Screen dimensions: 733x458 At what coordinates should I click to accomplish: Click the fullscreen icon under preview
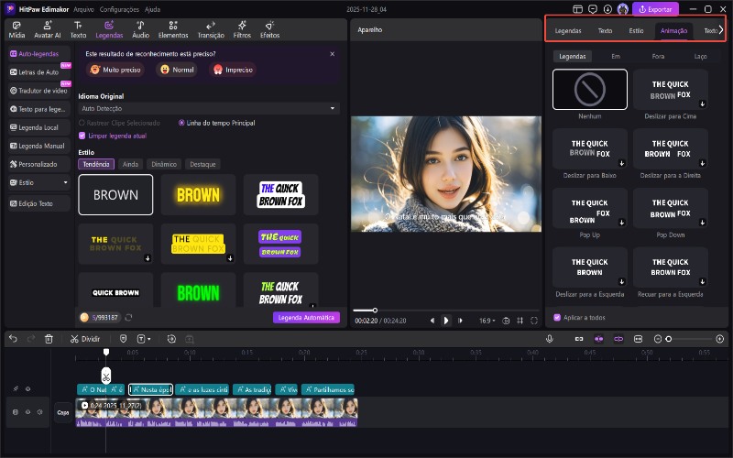534,321
